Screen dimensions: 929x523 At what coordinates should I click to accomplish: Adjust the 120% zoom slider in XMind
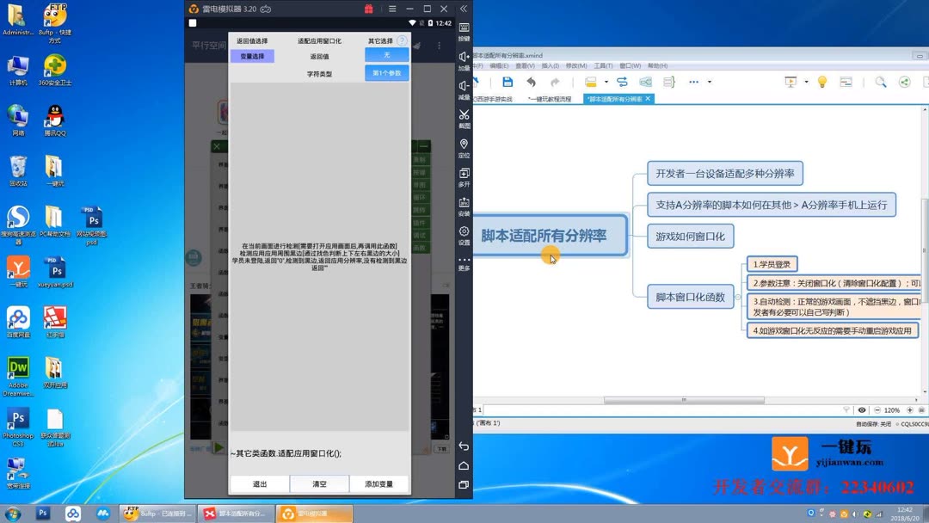pos(892,409)
